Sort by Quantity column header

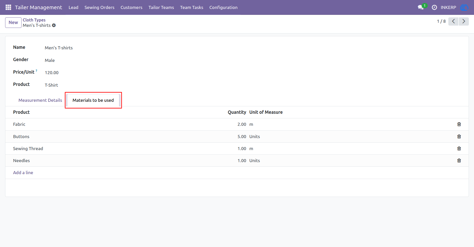pos(237,112)
